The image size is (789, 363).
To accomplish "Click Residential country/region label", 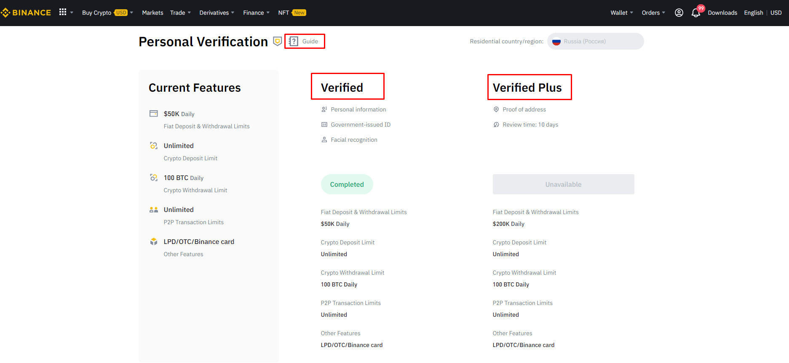I will (507, 41).
